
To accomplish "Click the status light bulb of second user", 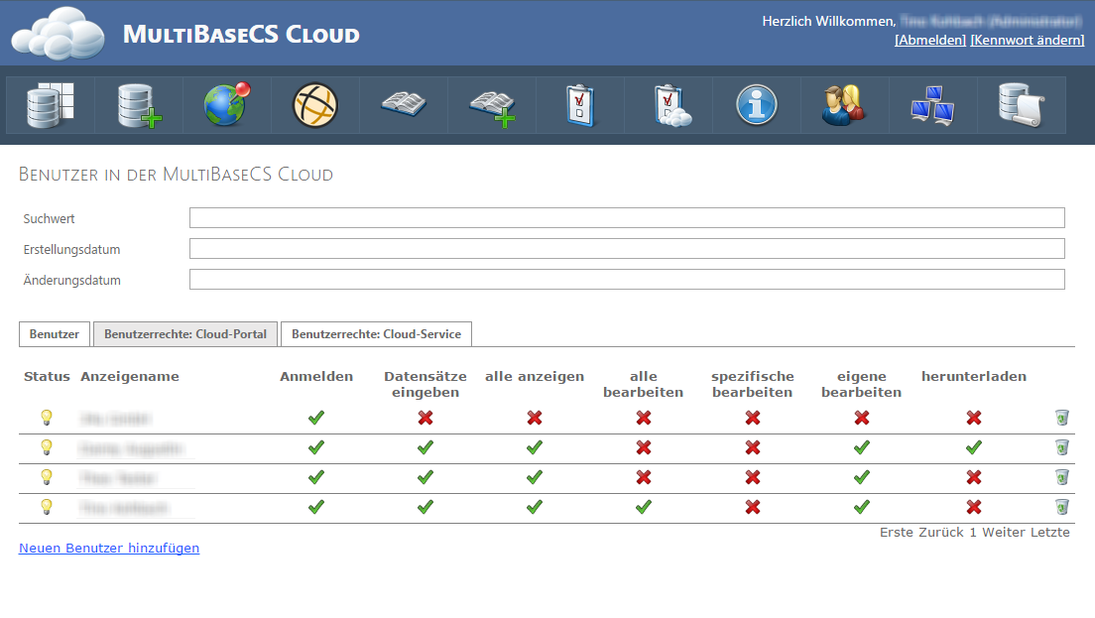I will tap(46, 447).
